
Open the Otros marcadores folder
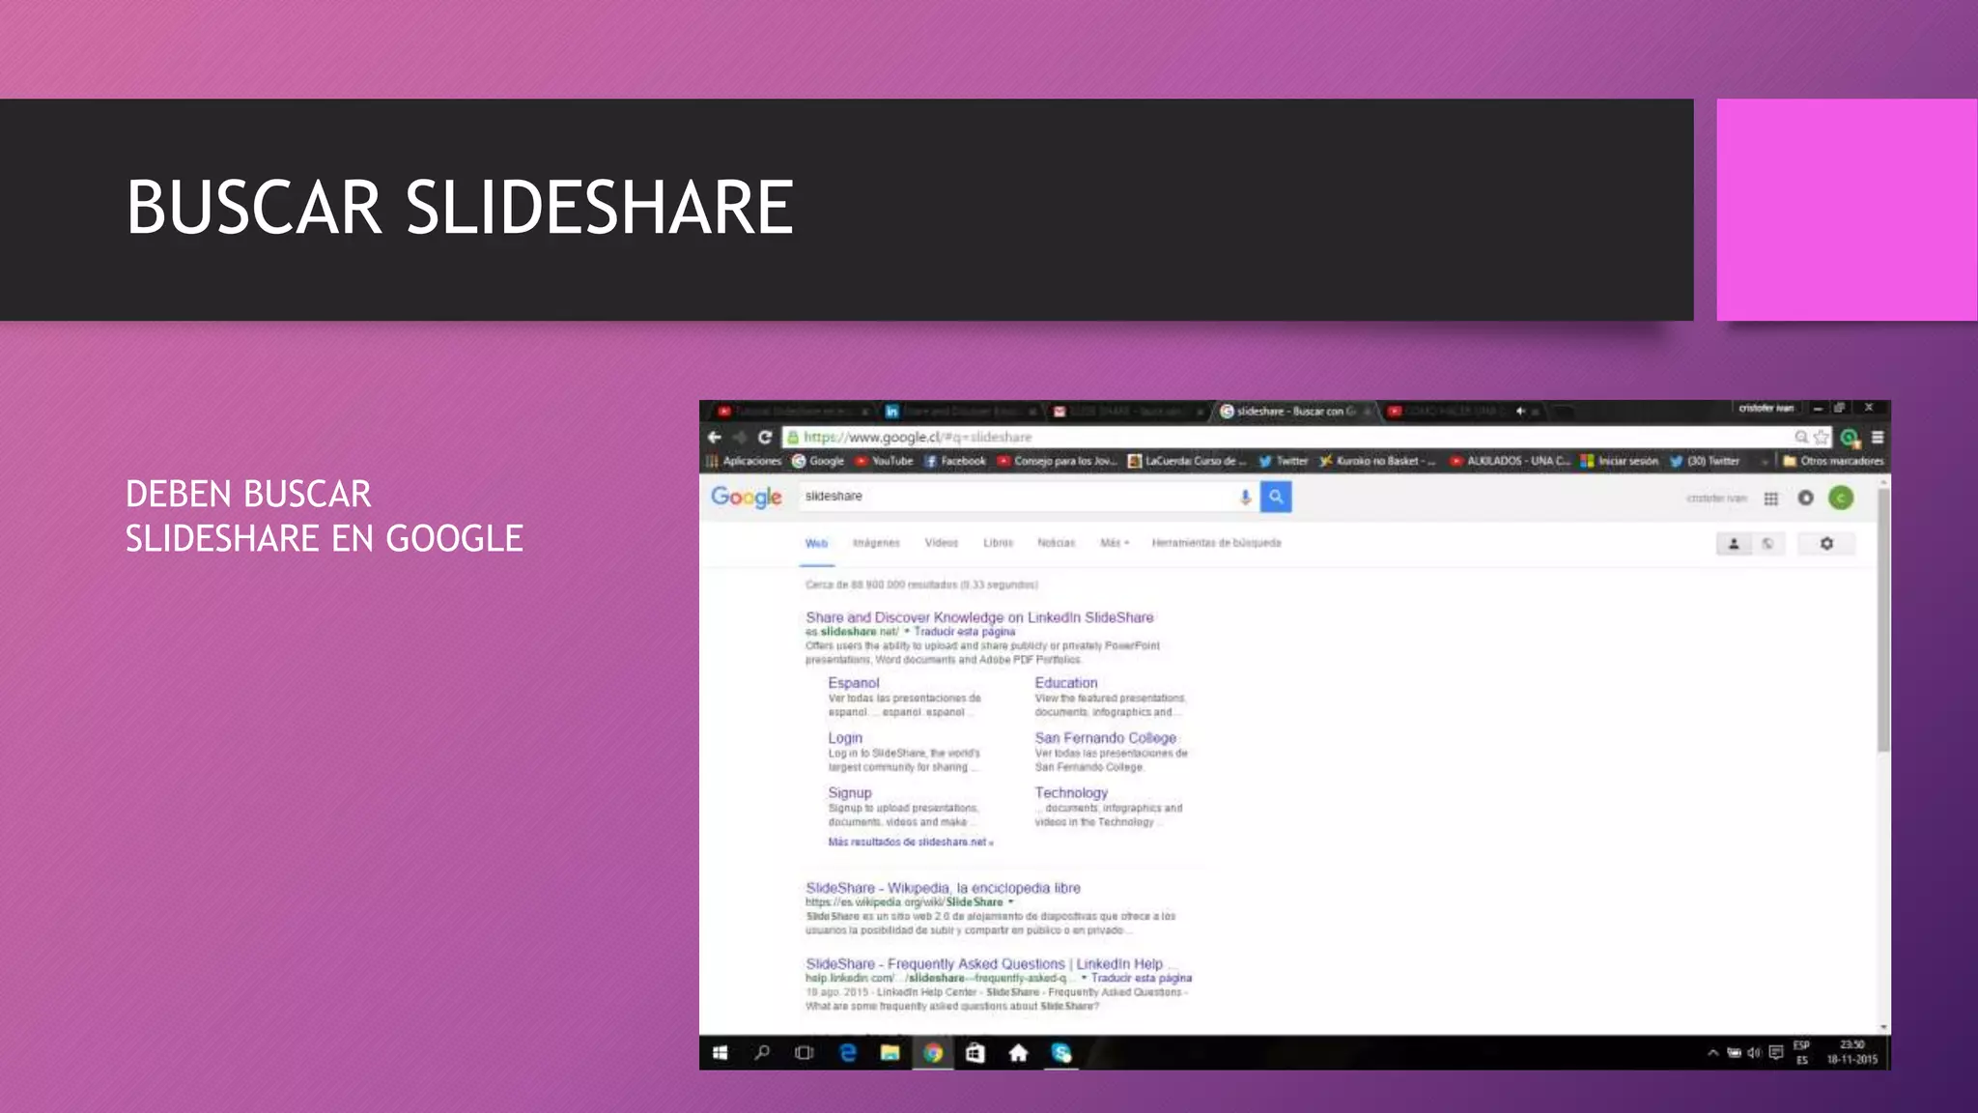pyautogui.click(x=1833, y=461)
